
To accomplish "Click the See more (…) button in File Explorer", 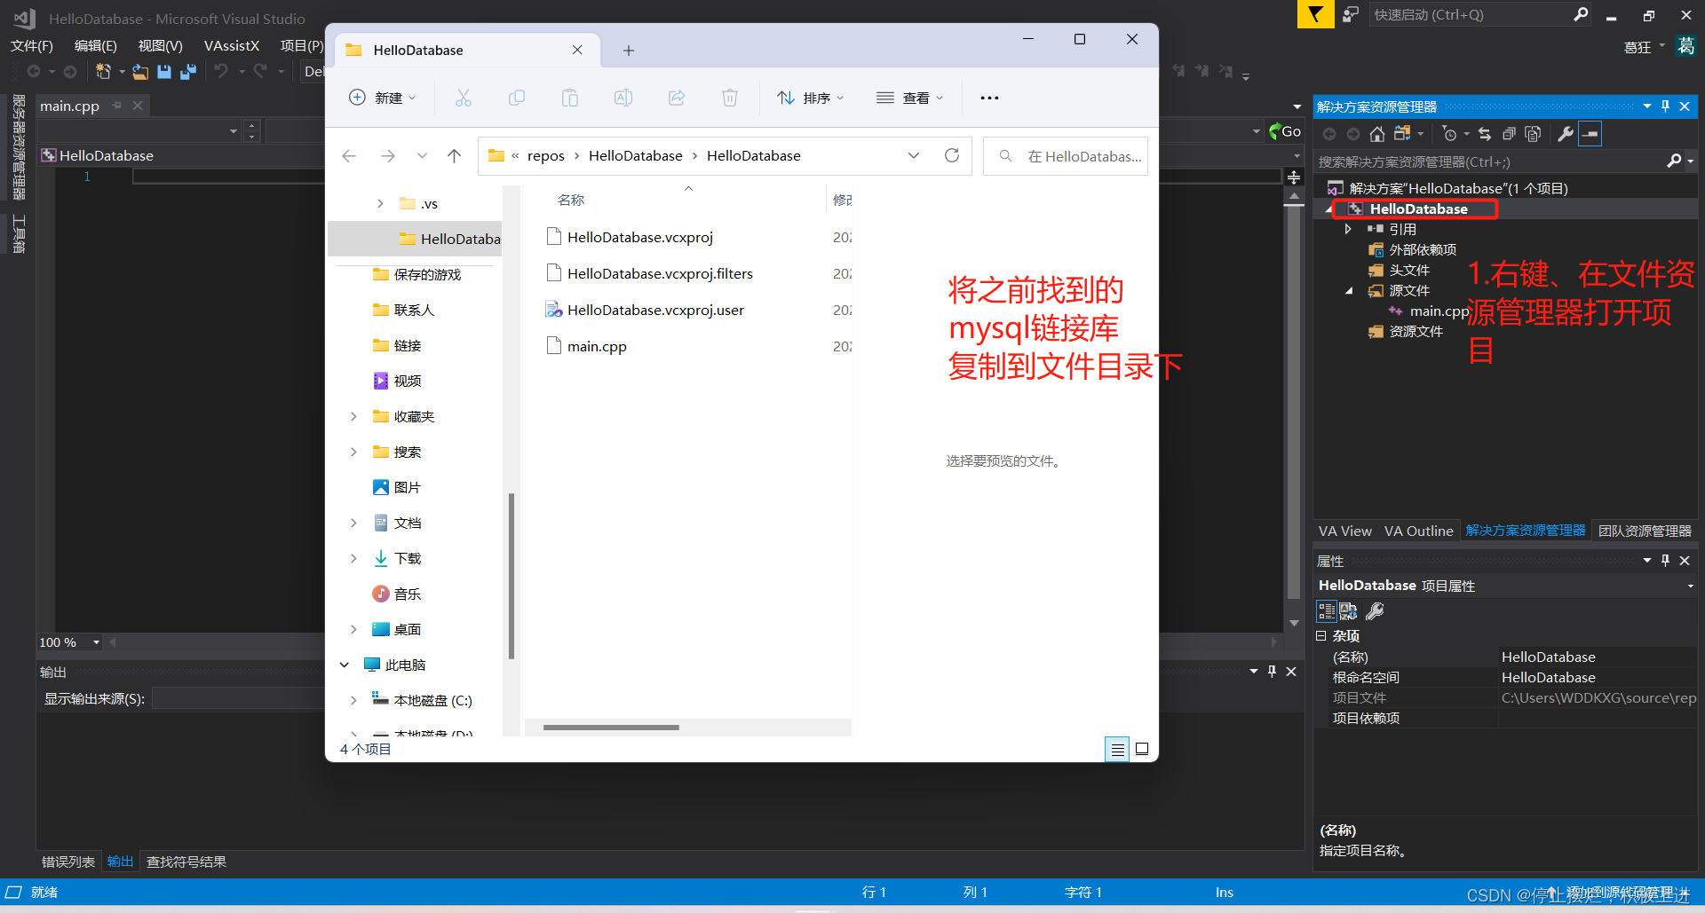I will (989, 98).
